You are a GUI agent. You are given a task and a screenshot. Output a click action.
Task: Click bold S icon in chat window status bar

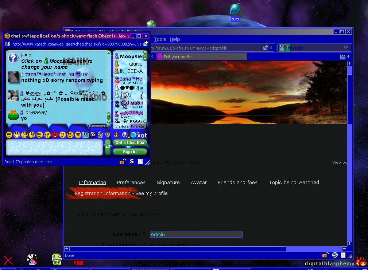[x=132, y=161]
